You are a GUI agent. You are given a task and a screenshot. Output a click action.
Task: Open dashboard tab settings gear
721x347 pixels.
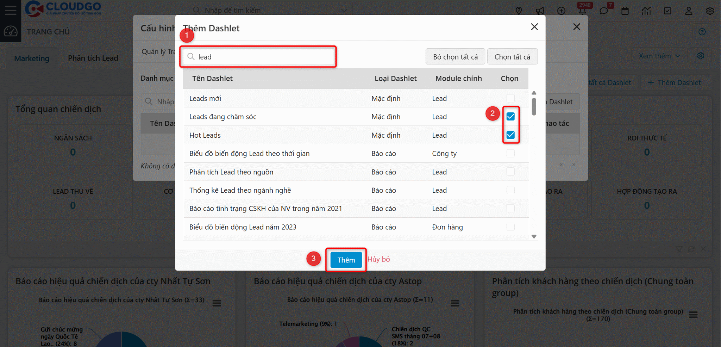tap(701, 56)
